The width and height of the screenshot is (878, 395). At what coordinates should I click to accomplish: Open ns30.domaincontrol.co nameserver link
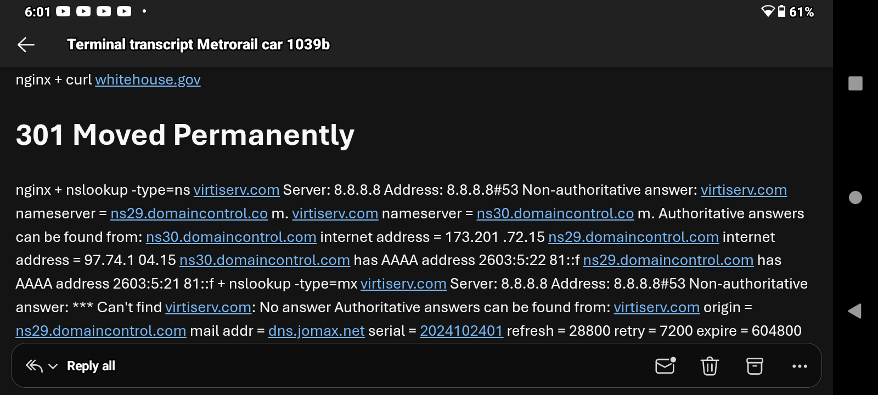pos(555,213)
